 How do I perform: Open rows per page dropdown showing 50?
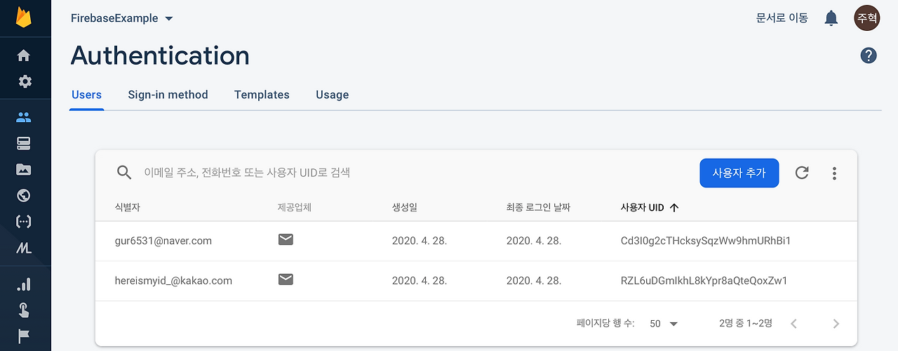[664, 324]
